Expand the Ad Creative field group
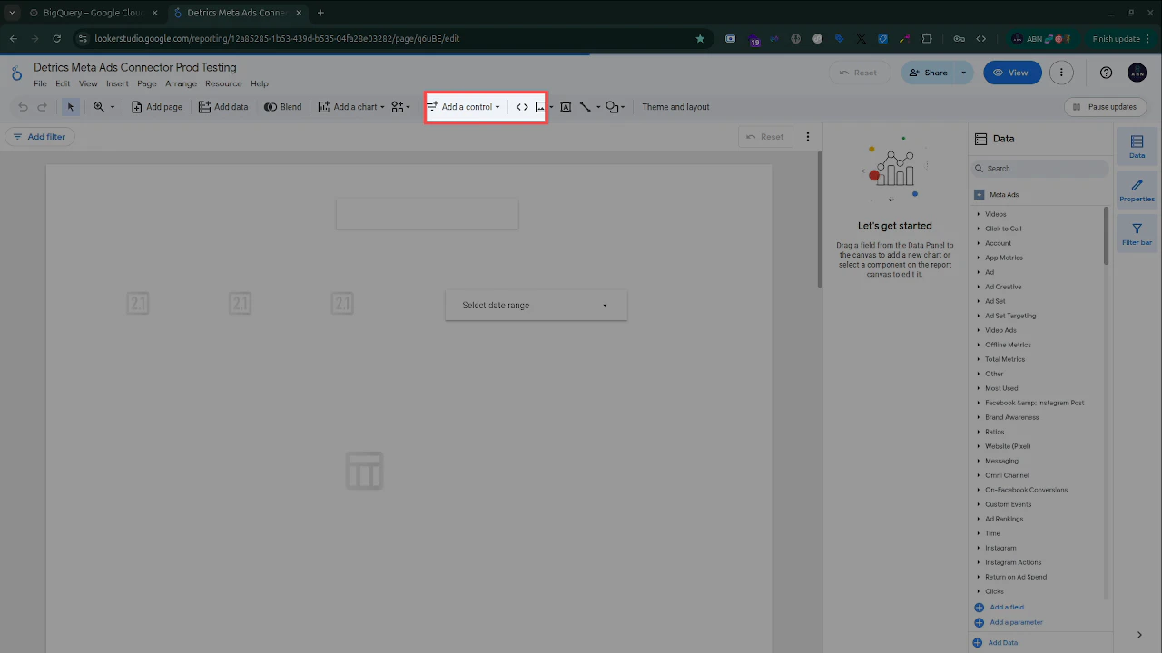 pyautogui.click(x=1003, y=287)
